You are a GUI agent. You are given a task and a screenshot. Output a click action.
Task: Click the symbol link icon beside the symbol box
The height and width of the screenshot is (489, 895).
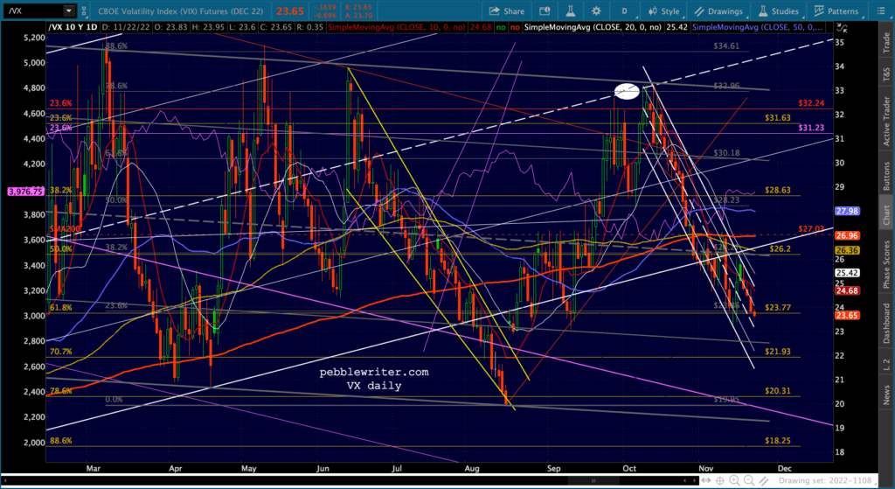84,10
